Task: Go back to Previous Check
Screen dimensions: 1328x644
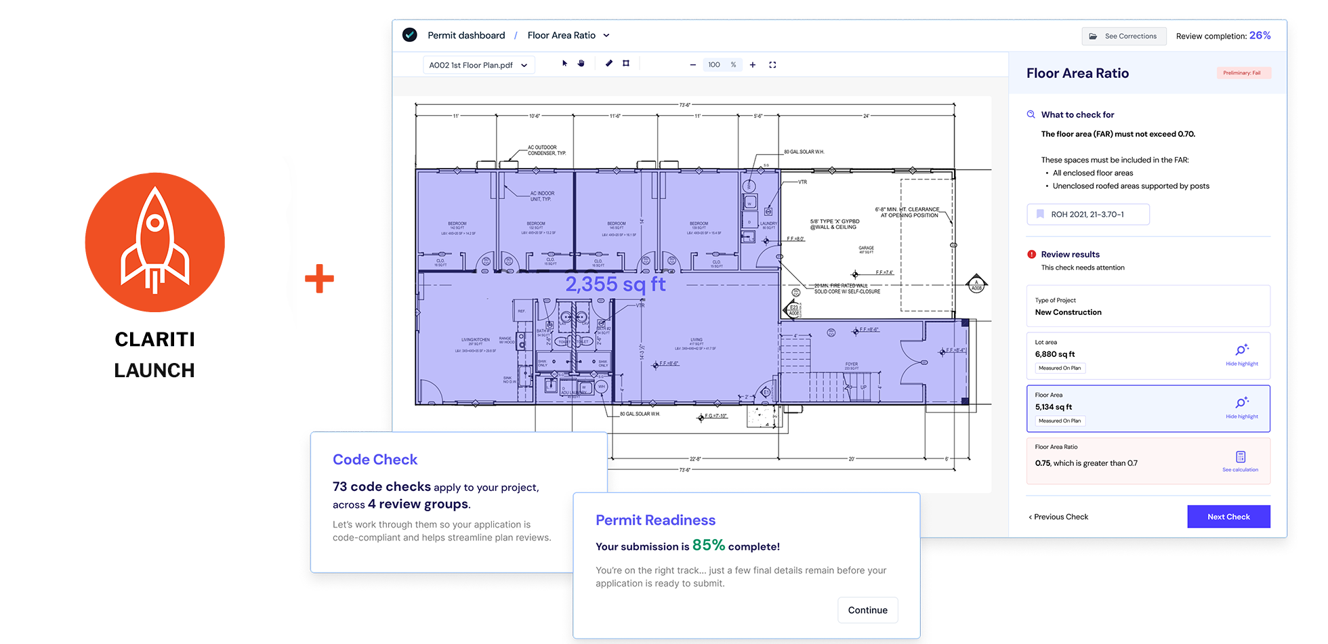Action: [x=1058, y=517]
